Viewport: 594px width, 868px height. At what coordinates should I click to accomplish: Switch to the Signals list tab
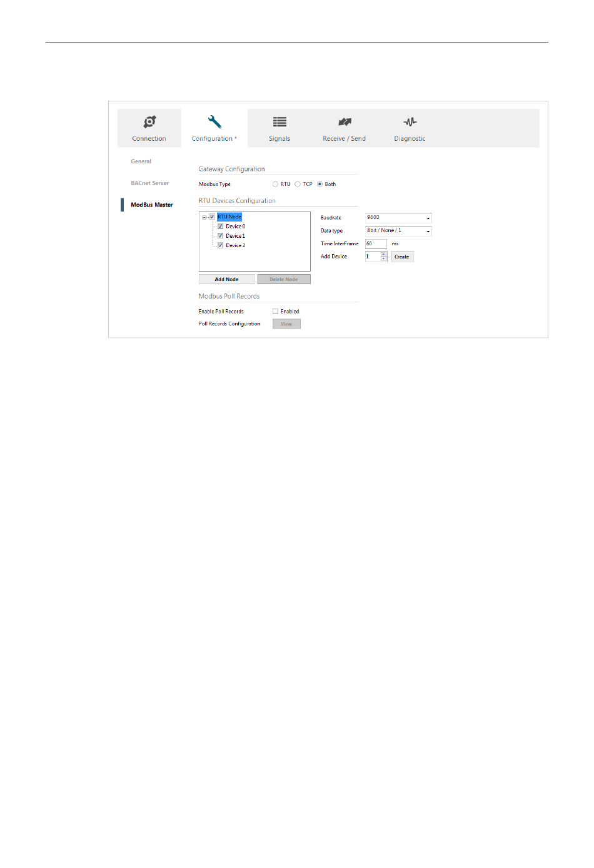279,128
